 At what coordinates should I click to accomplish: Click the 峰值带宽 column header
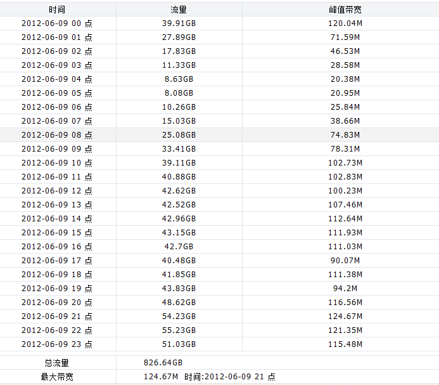coord(345,10)
